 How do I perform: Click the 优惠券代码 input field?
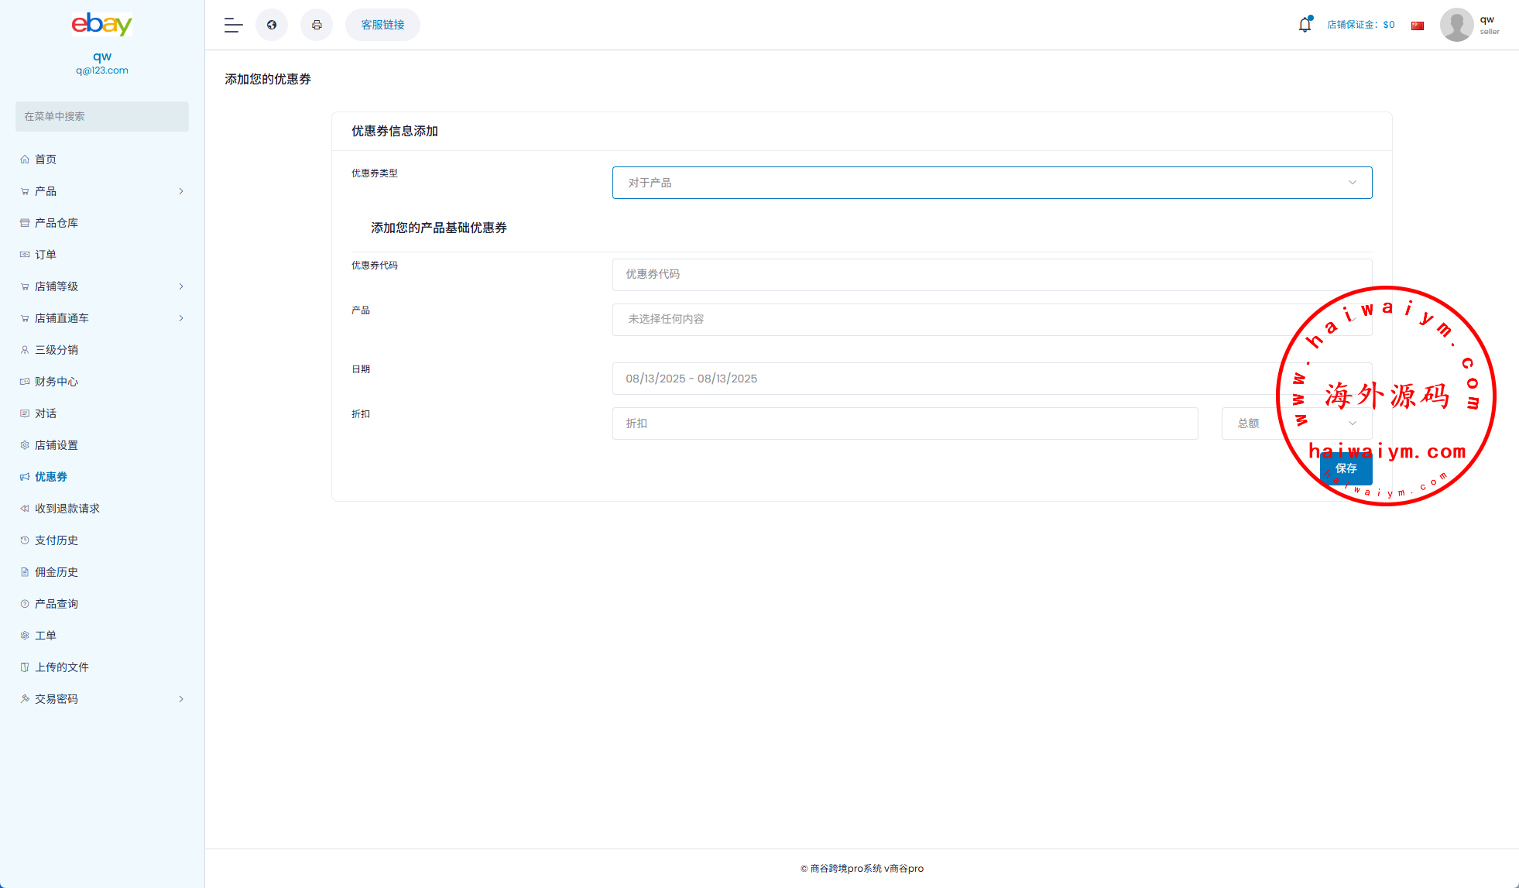click(992, 274)
